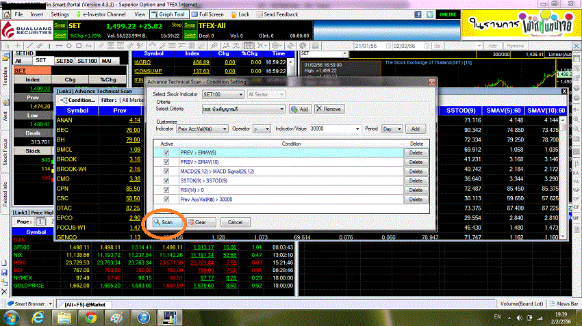
Task: Open the e-Investor Channel
Action: (101, 14)
